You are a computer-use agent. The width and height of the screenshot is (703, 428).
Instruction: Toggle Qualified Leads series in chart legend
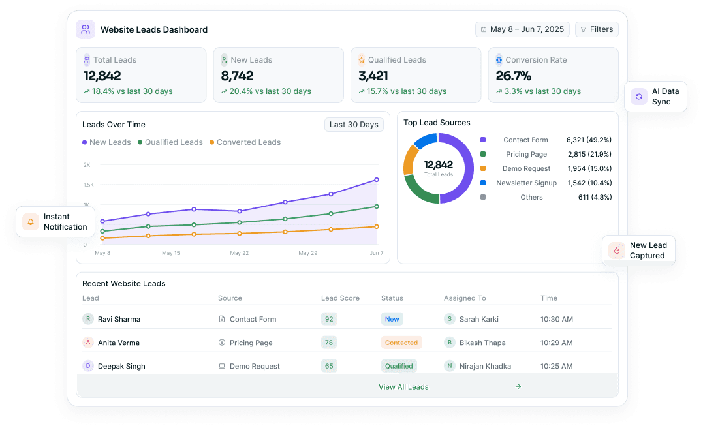(x=170, y=142)
